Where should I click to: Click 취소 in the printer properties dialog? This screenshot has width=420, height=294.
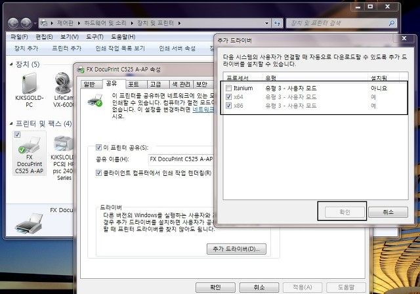click(x=259, y=287)
